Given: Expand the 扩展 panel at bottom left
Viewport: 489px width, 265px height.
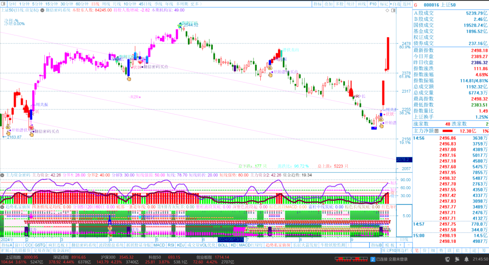Looking at the screenshot, I should click(x=6, y=251).
